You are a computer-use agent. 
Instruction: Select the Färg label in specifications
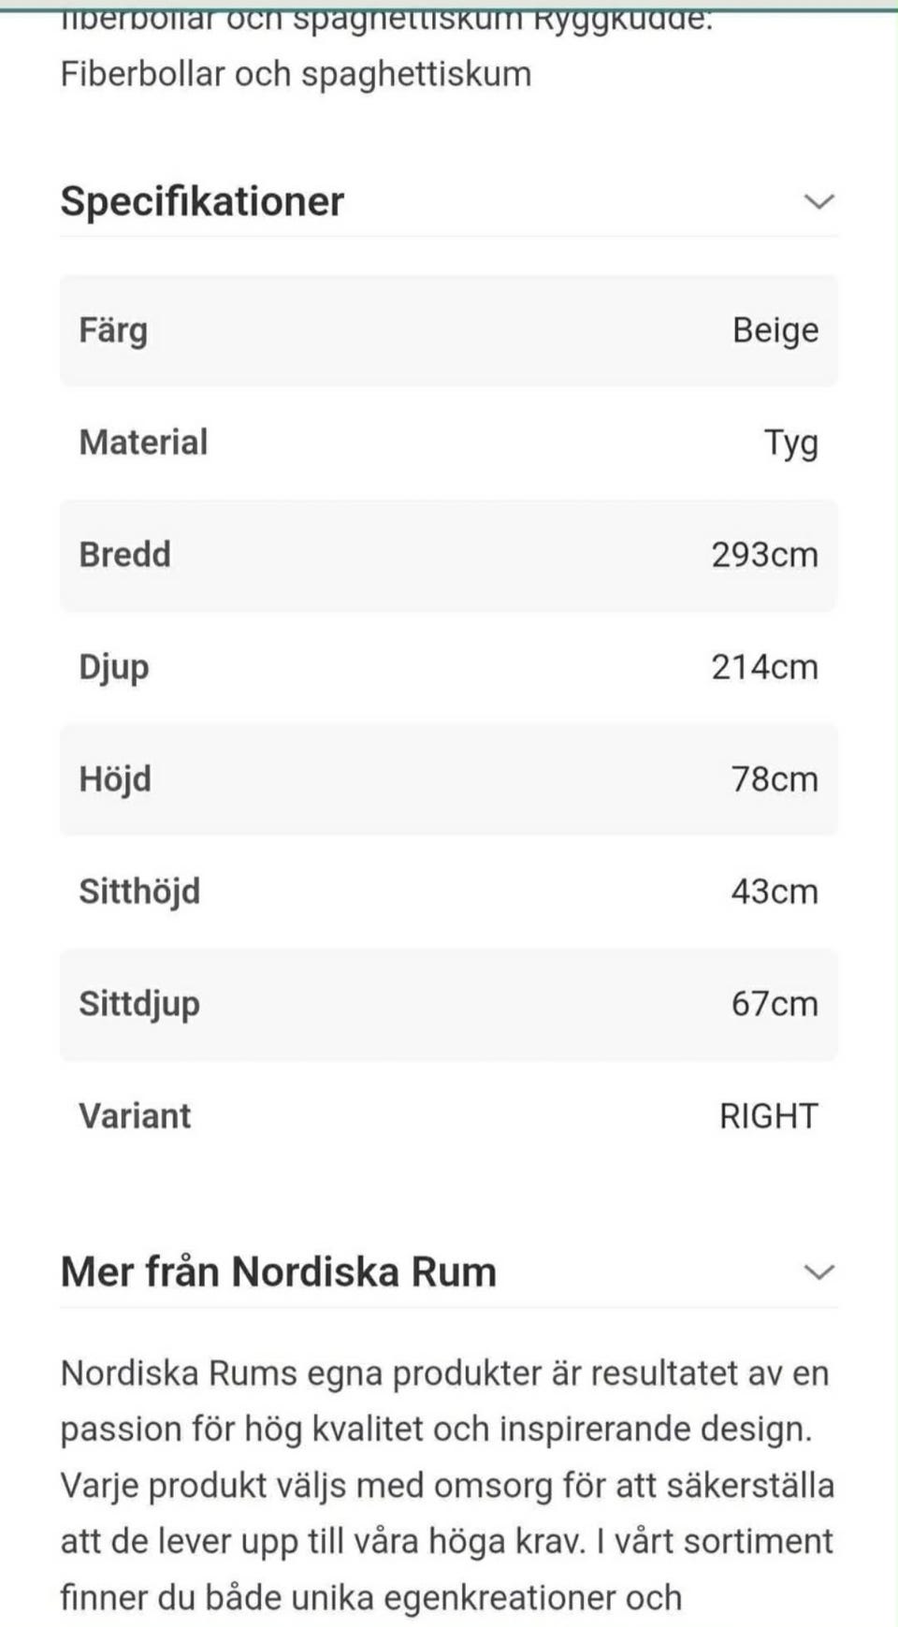click(113, 330)
